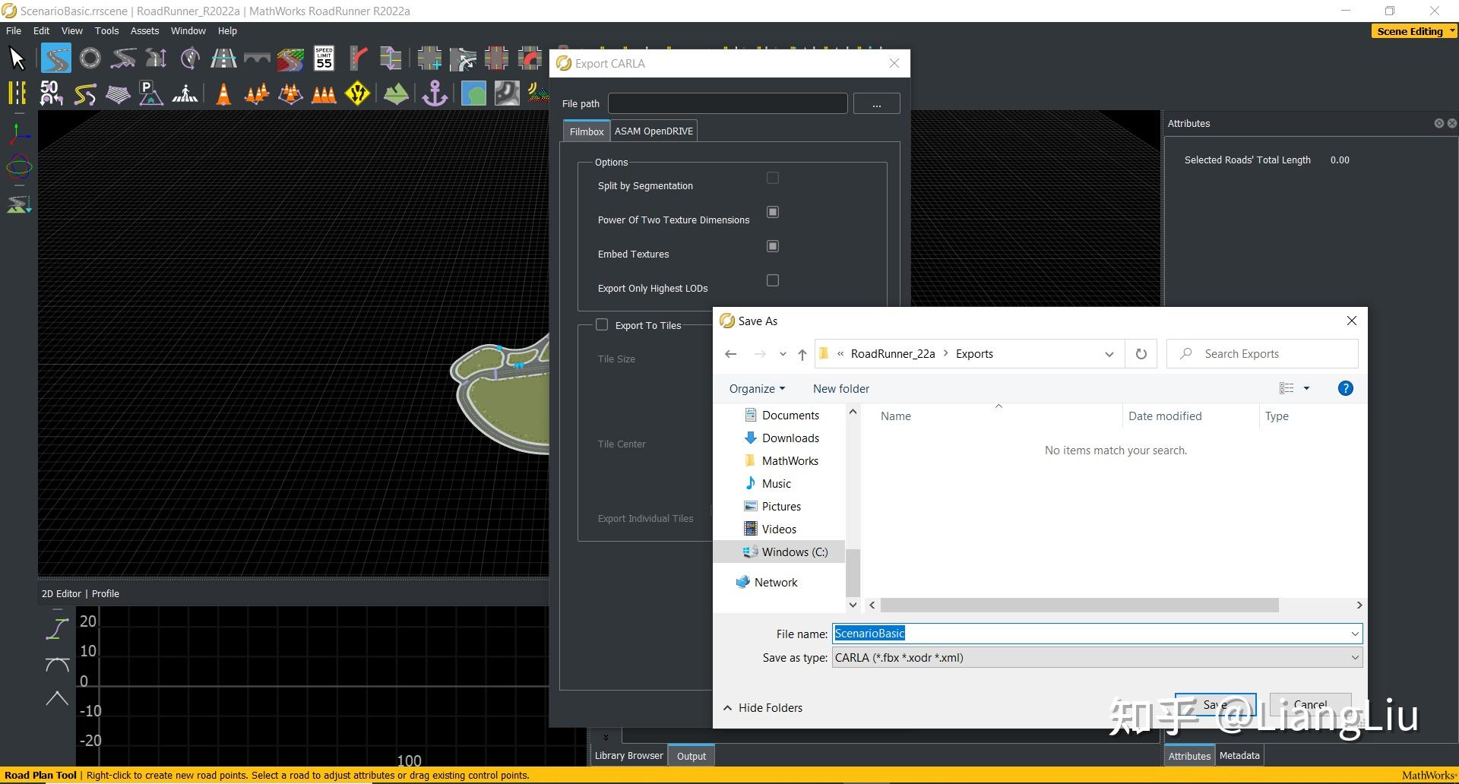Screen dimensions: 1459x784
Task: Choose the arrow selection cursor tool
Action: point(17,58)
